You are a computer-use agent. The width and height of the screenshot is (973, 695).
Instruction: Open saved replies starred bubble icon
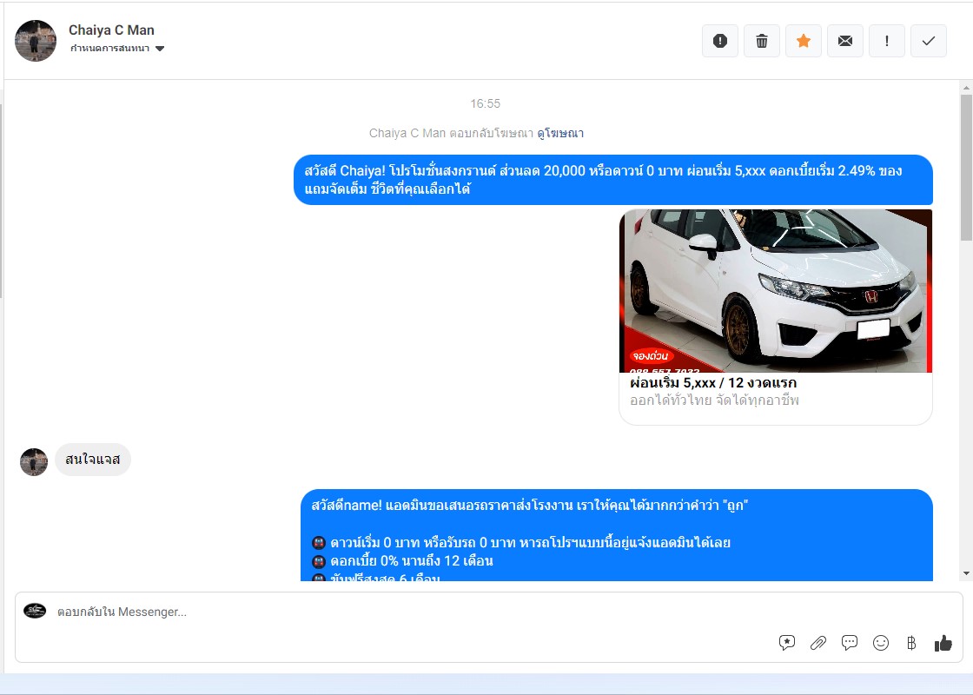coord(787,643)
